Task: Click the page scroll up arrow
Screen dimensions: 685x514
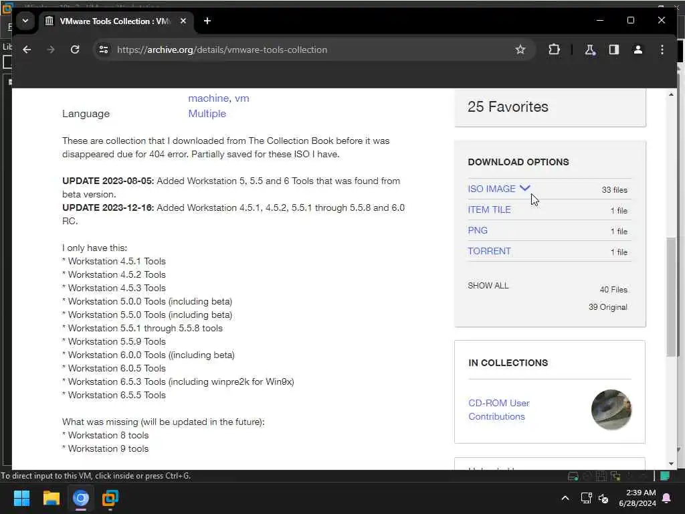Action: (x=671, y=95)
